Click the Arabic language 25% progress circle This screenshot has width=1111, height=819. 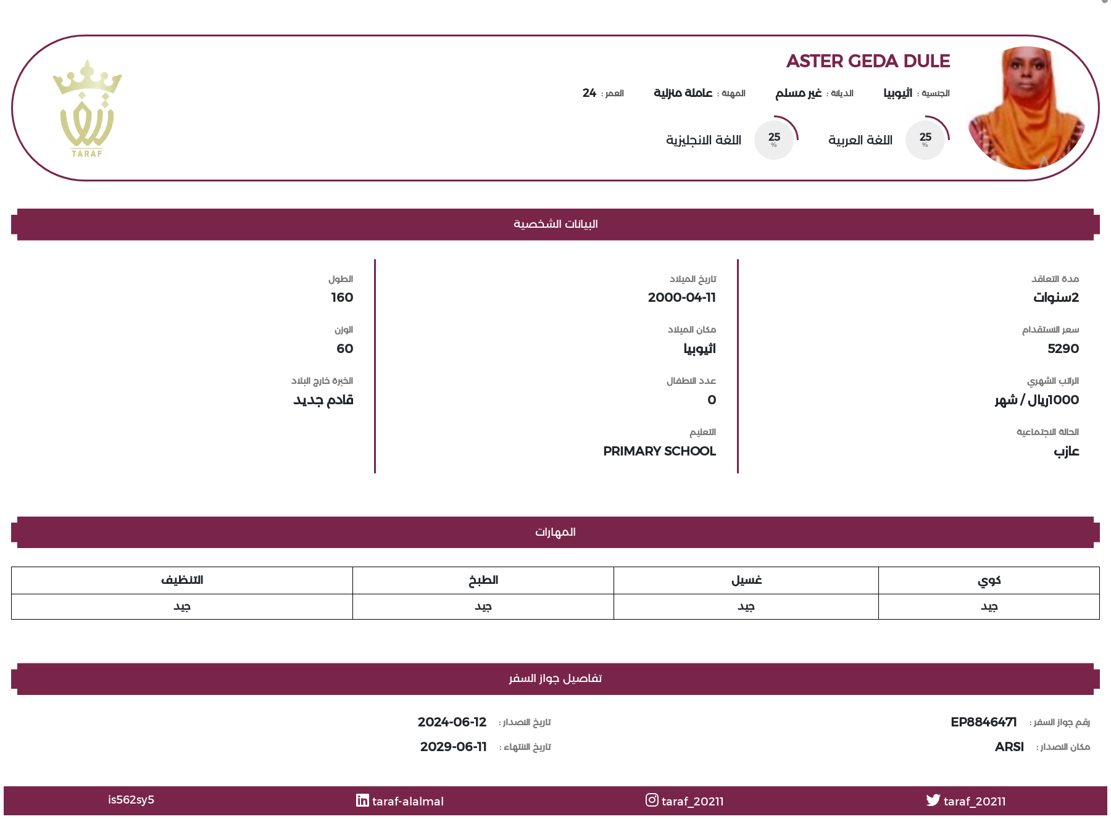(926, 139)
